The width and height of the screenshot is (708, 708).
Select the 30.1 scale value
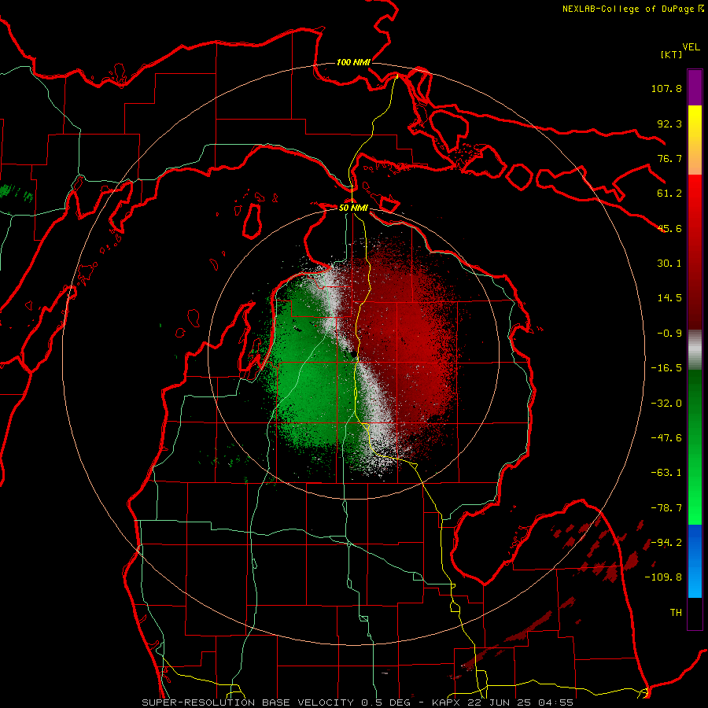point(669,264)
